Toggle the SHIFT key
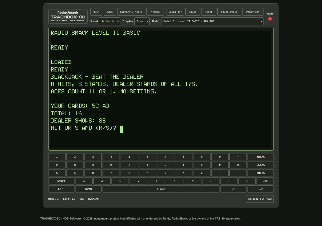 click(61, 181)
